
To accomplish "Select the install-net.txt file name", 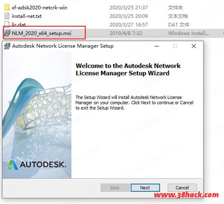I will click(x=27, y=16).
